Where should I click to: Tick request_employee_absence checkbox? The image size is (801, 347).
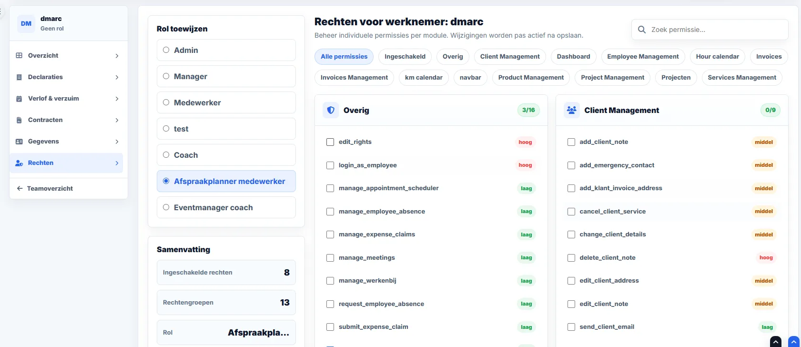pos(330,304)
